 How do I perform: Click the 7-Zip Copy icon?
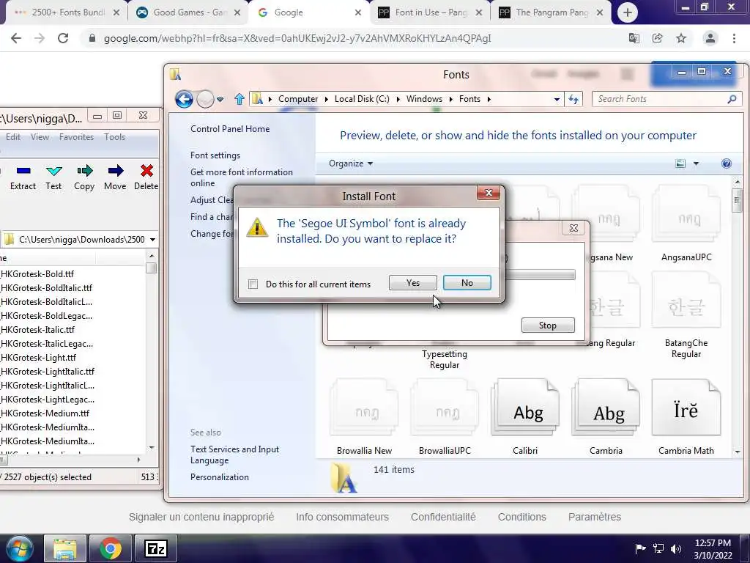[x=84, y=171]
